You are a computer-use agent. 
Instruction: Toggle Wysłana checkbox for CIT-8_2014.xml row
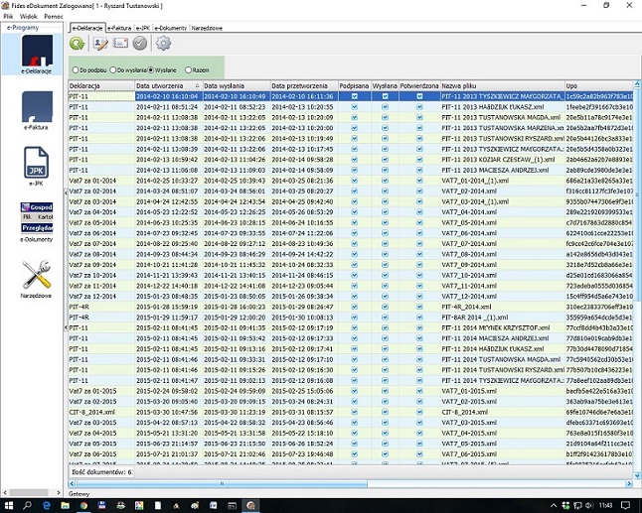tap(385, 412)
